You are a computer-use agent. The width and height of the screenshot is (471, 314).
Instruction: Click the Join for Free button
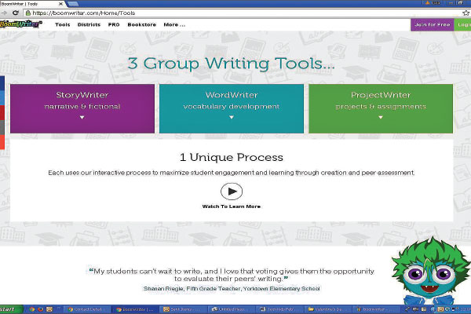click(x=433, y=24)
